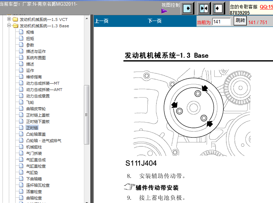Click the page icon next to 气缸盖检查

point(21,166)
